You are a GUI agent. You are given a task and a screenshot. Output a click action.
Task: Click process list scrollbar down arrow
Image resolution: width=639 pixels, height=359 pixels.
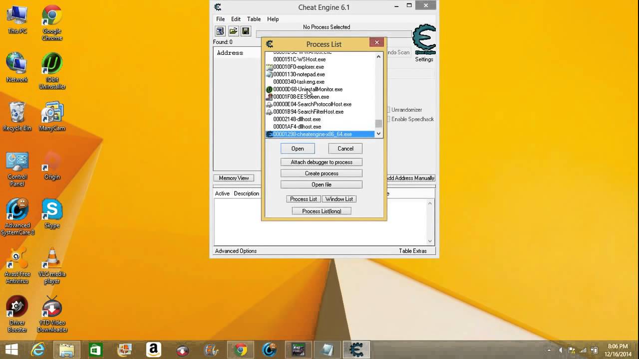(x=378, y=134)
